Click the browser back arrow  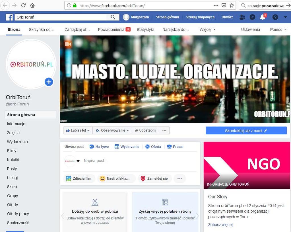point(5,5)
